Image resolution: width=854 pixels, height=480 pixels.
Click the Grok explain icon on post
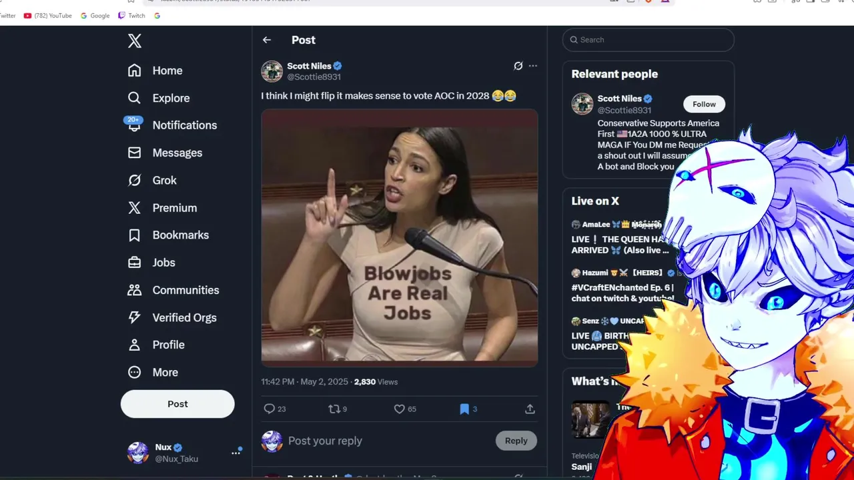pyautogui.click(x=518, y=66)
